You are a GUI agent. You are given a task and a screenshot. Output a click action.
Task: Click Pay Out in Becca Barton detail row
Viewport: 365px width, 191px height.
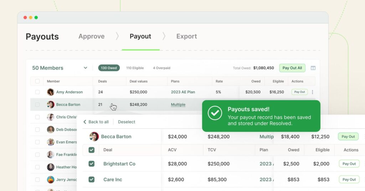click(348, 136)
